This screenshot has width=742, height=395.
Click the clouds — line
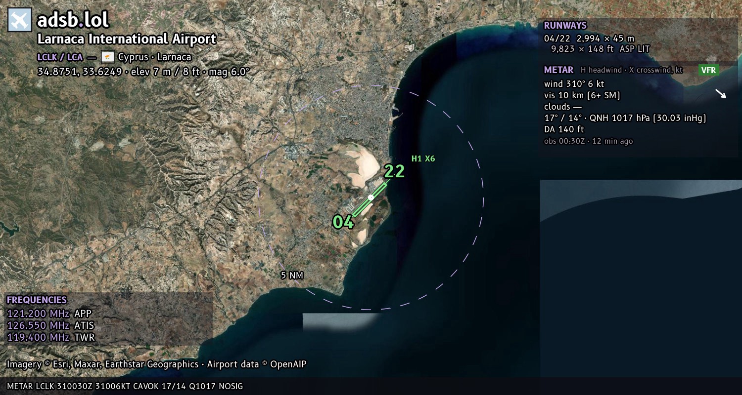pos(563,107)
